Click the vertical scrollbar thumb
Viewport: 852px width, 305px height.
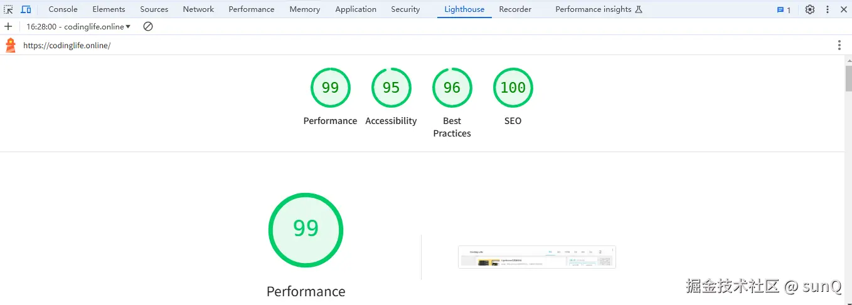848,78
